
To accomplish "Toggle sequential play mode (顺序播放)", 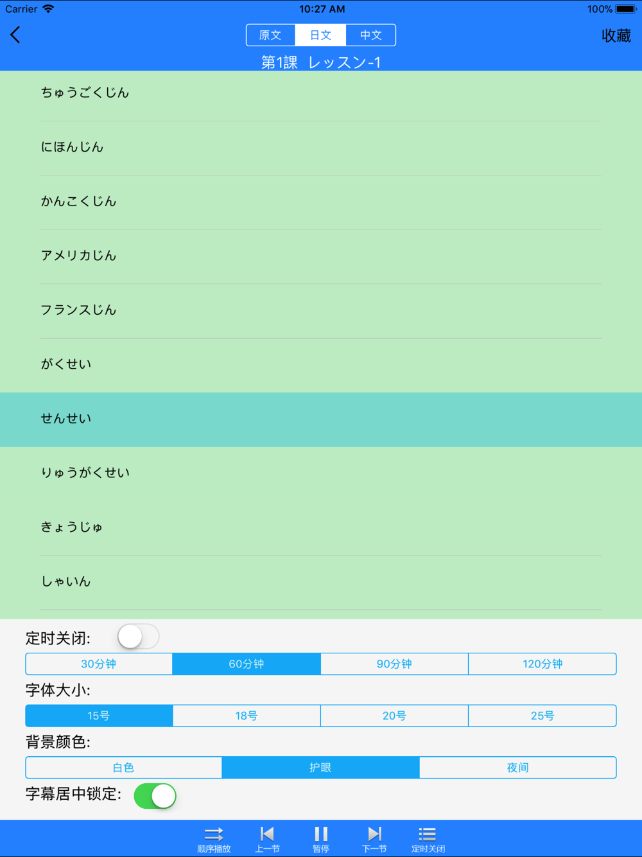I will [x=214, y=838].
